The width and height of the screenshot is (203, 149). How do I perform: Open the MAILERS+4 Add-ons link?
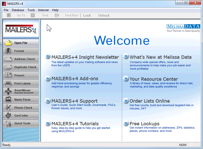75,79
